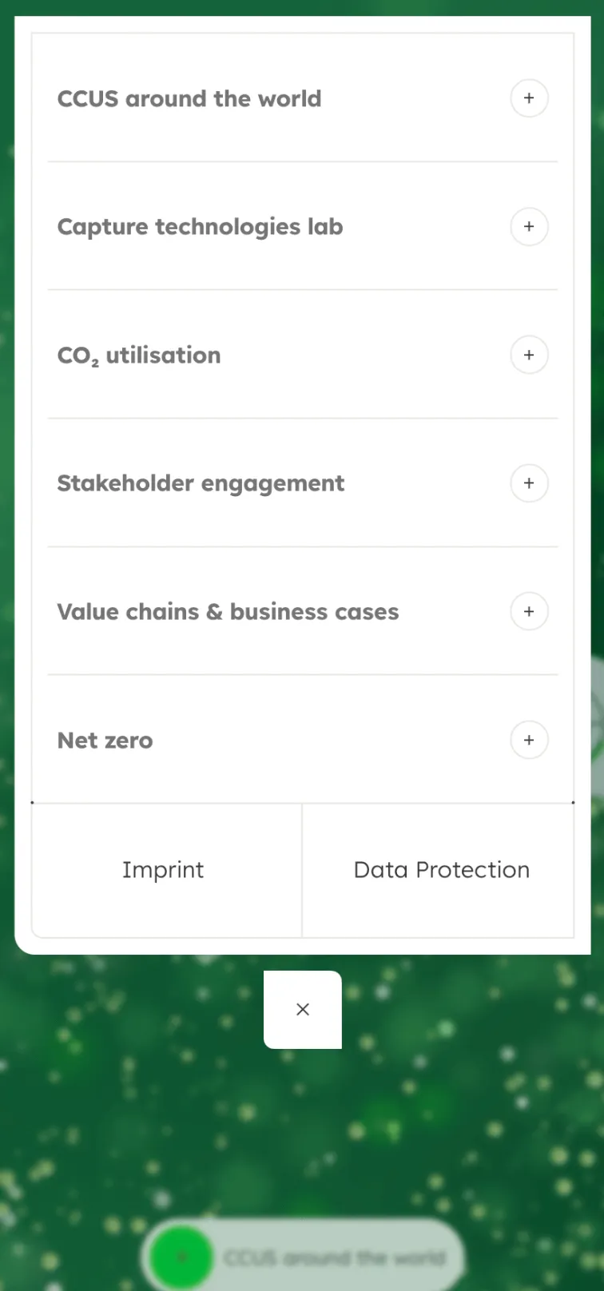Open the Imprint link
This screenshot has height=1291, width=604.
coord(163,870)
